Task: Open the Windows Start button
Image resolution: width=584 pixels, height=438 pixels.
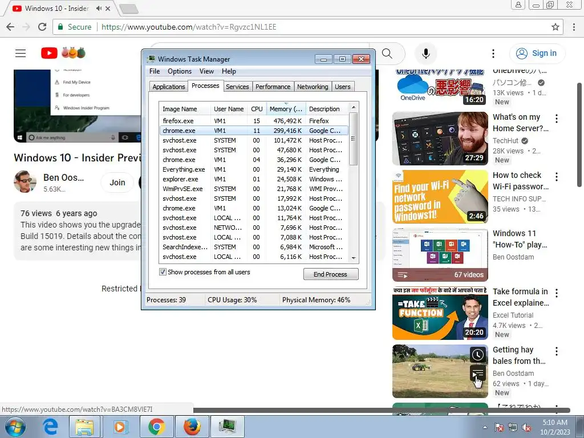Action: pos(15,427)
